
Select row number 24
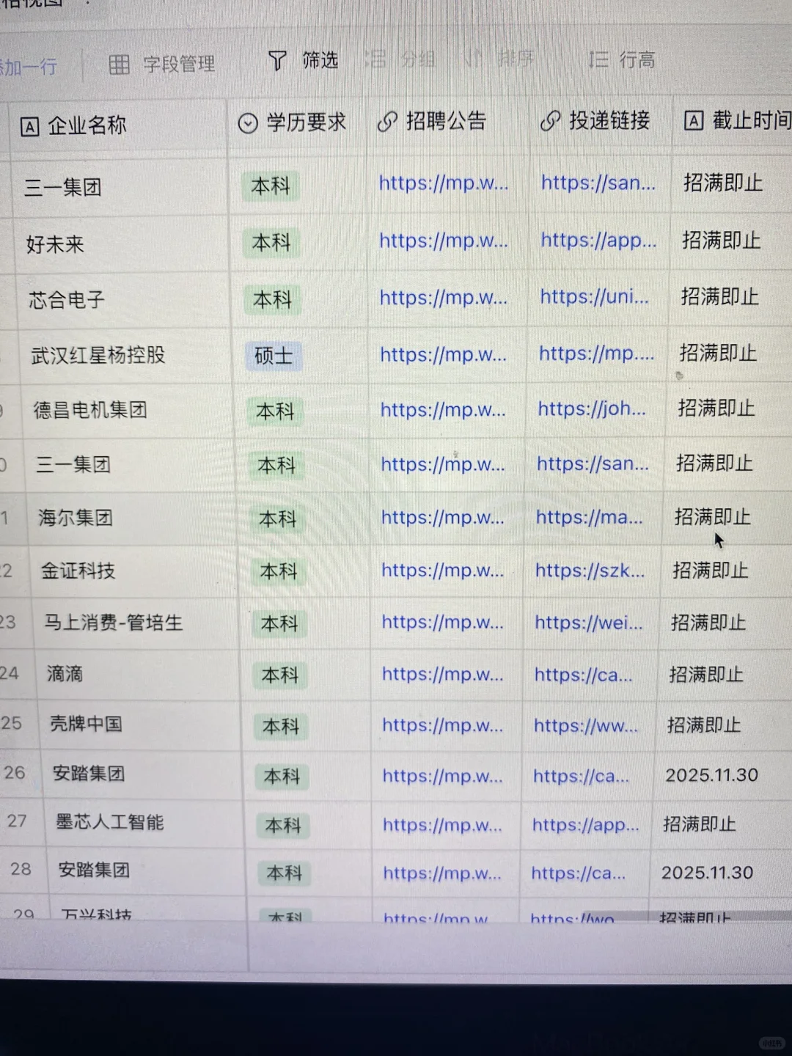[x=10, y=673]
